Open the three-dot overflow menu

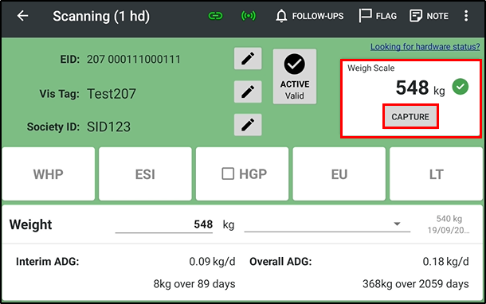(x=466, y=16)
